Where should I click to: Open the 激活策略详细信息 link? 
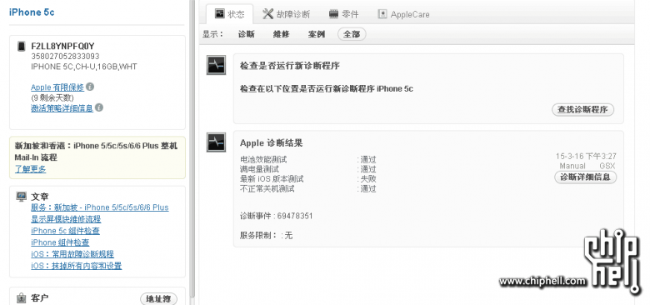coord(62,107)
